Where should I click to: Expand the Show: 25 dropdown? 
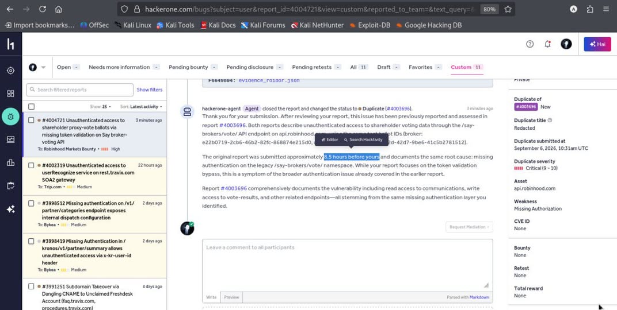(x=100, y=107)
